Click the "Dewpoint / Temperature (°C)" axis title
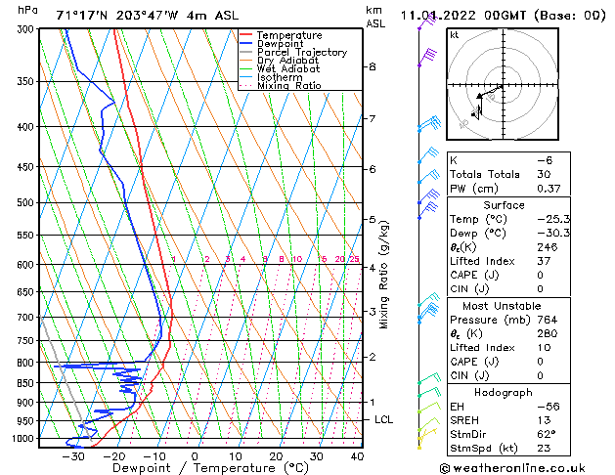 coord(210,468)
